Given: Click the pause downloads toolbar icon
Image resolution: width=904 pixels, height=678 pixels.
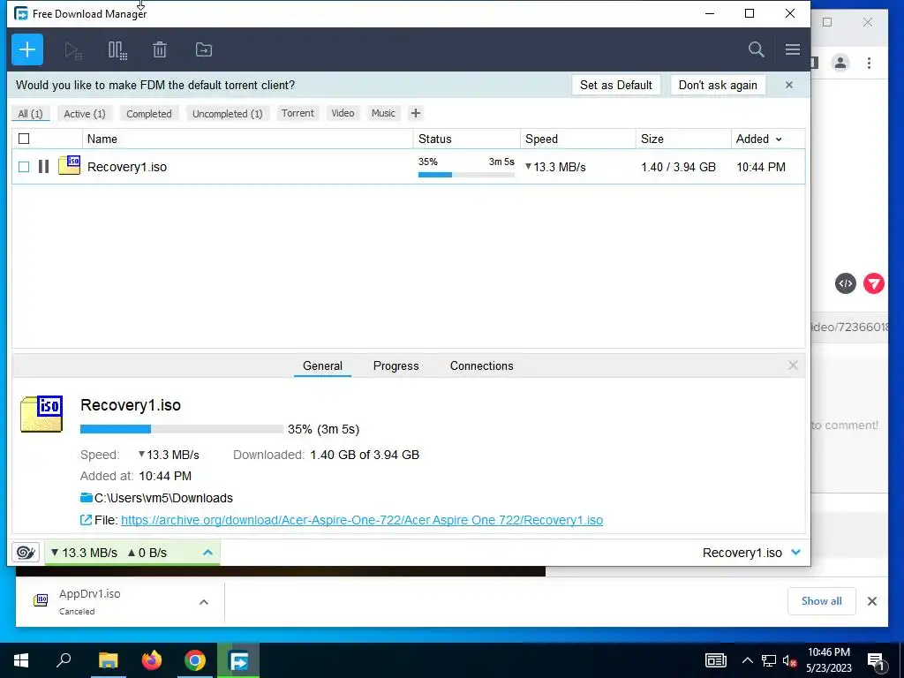Looking at the screenshot, I should pyautogui.click(x=117, y=50).
